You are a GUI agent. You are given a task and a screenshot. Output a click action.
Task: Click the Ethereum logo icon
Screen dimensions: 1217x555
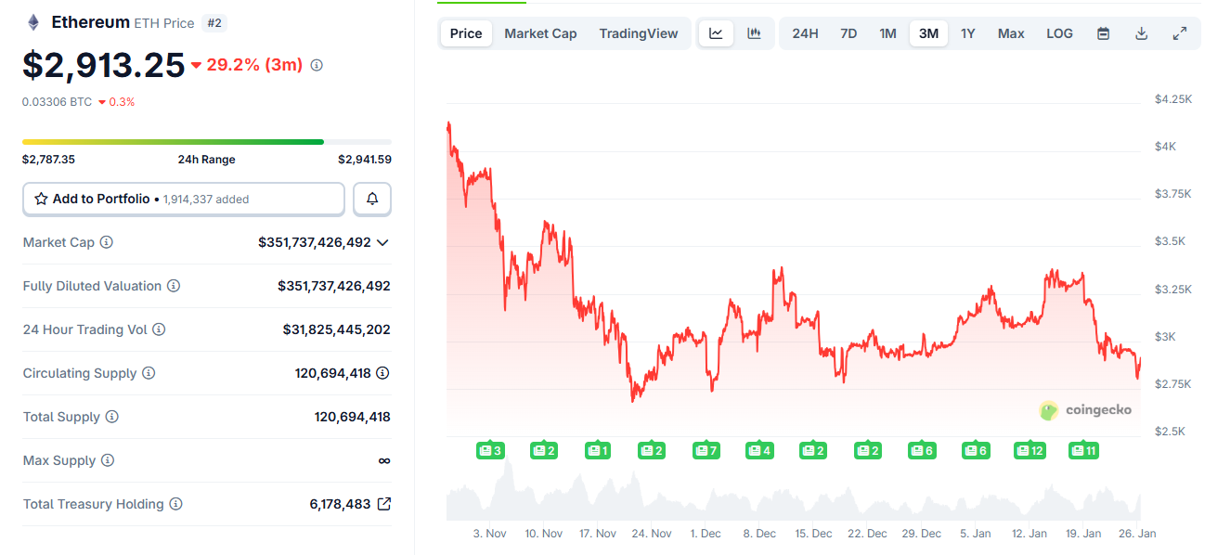point(32,20)
